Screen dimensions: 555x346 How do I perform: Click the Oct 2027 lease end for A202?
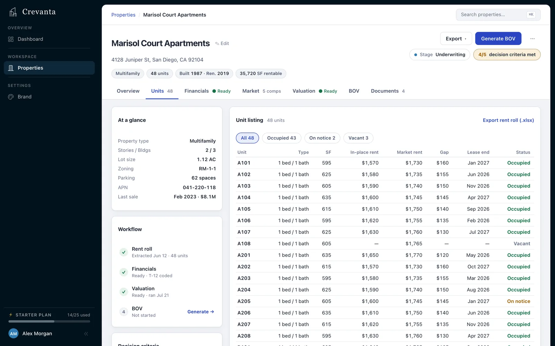point(478,267)
